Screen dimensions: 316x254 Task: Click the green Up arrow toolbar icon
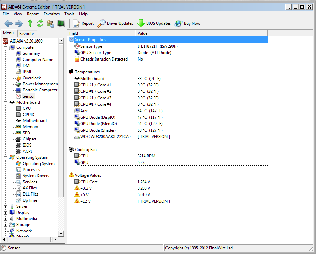coord(30,23)
